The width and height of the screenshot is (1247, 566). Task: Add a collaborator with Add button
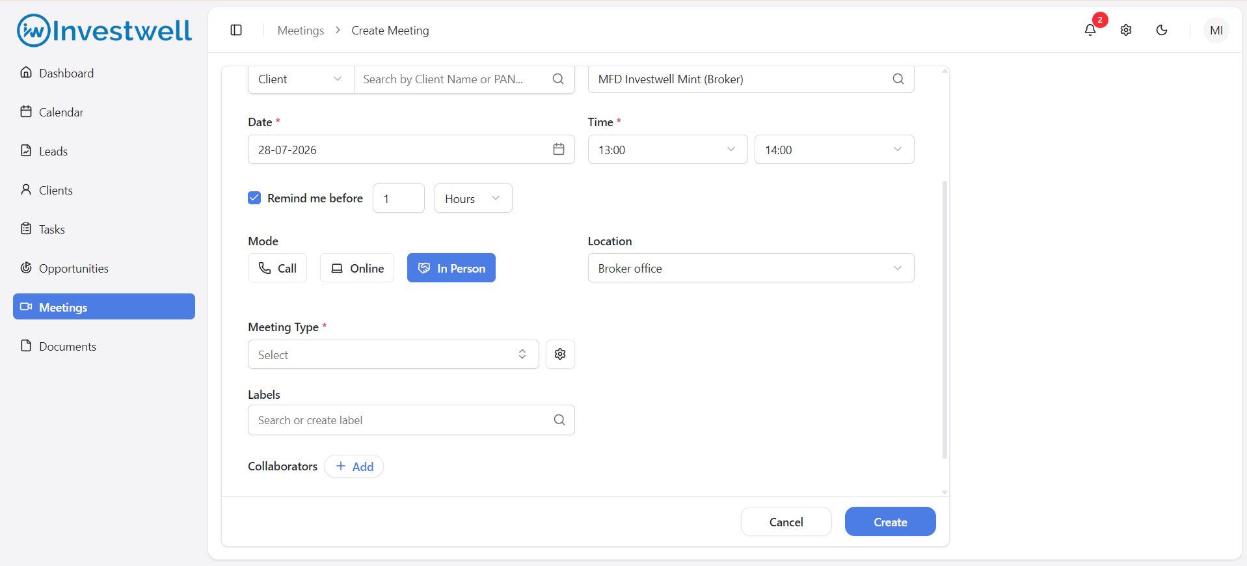click(354, 466)
